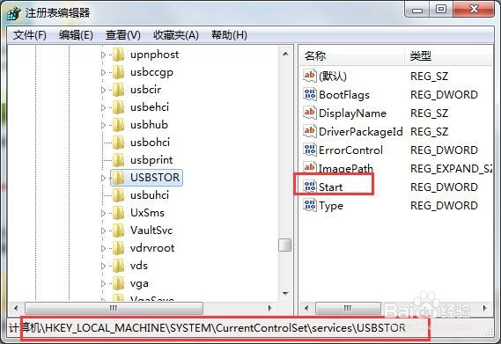This screenshot has width=501, height=344.
Task: Select the DriverPackageId value name
Action: (x=361, y=132)
